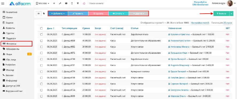
Task: Open client Маркова Ольга link
Action: pyautogui.click(x=178, y=96)
